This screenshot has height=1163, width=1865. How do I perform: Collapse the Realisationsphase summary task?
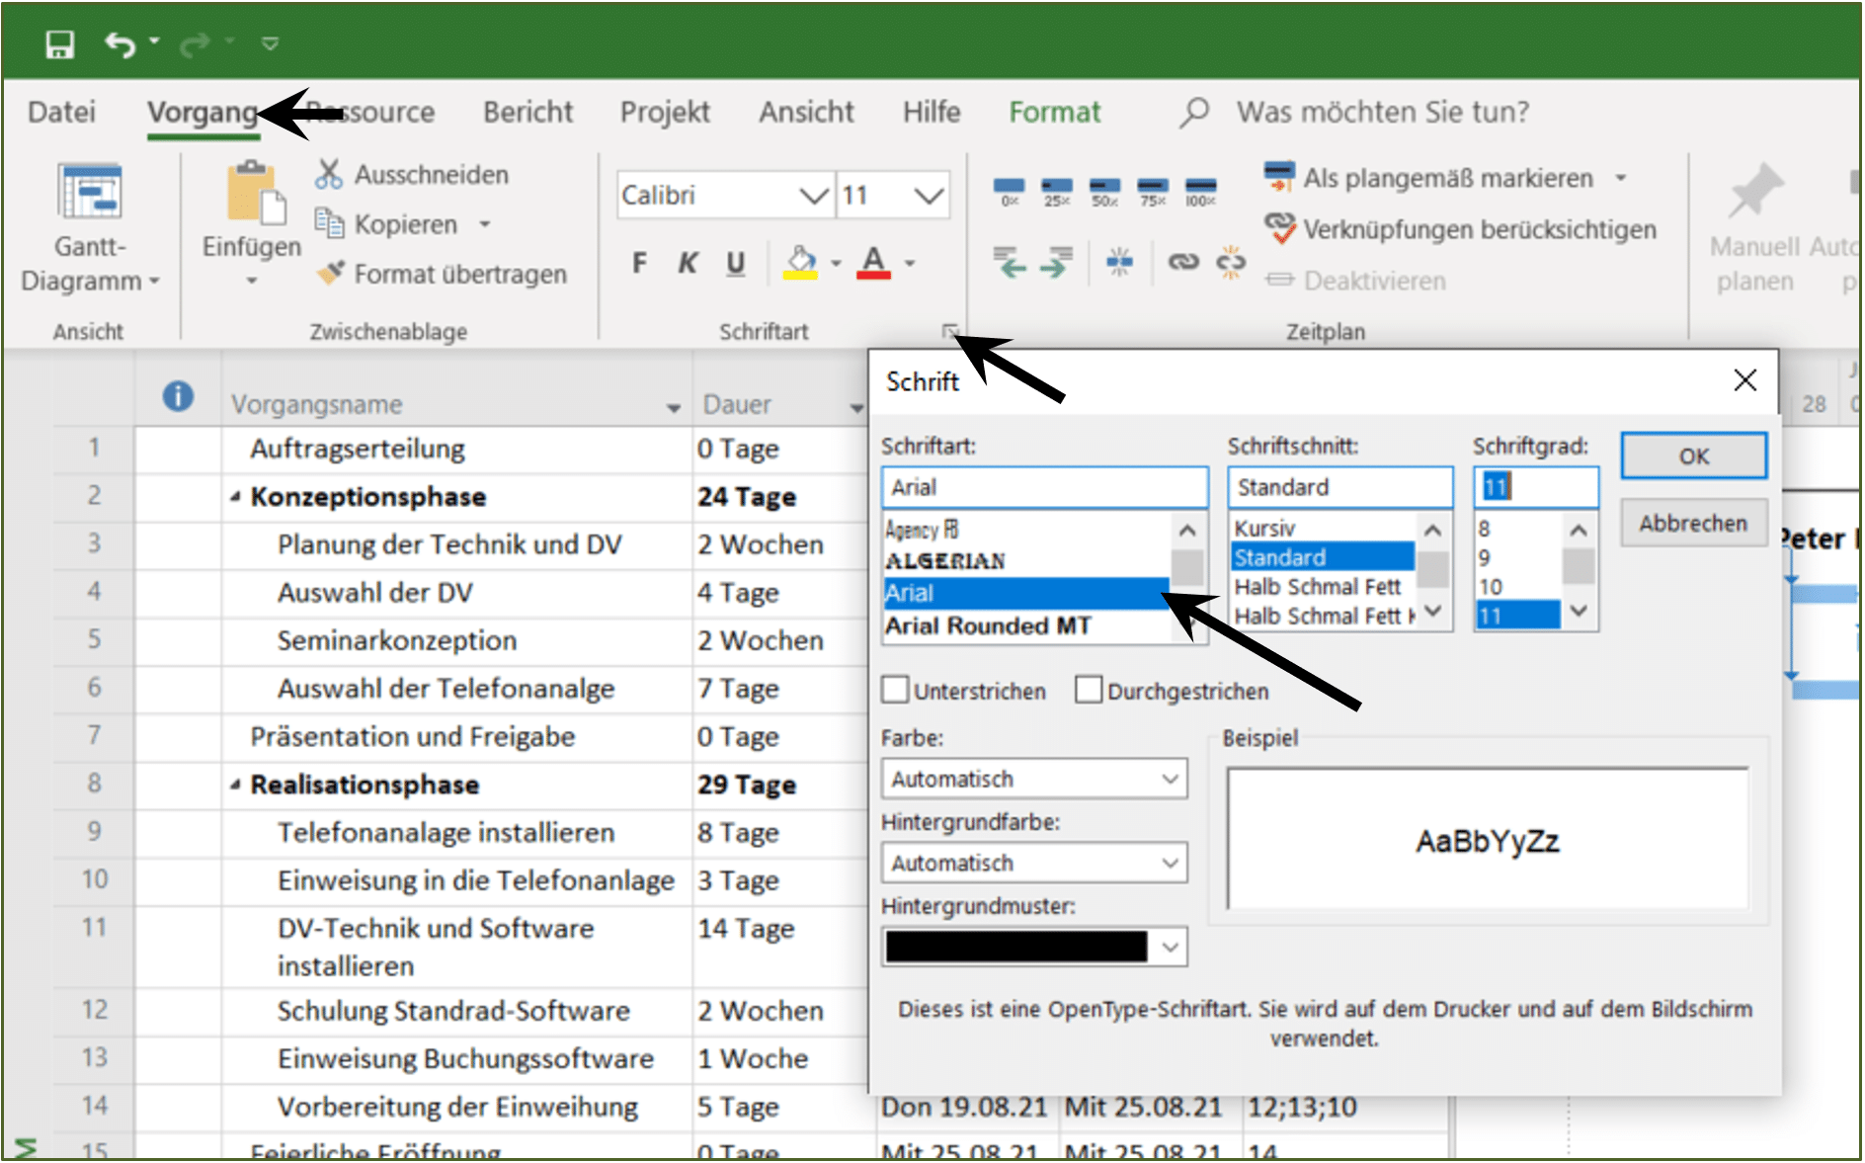coord(235,785)
